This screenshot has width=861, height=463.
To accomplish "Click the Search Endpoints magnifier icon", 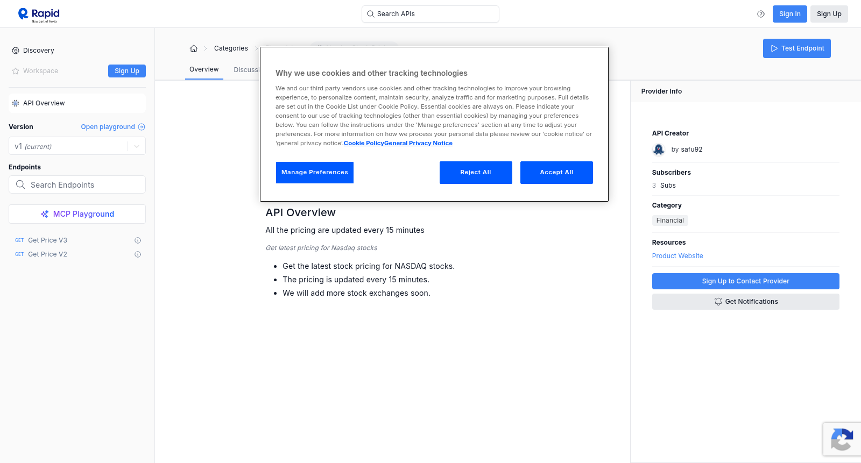I will (x=20, y=184).
